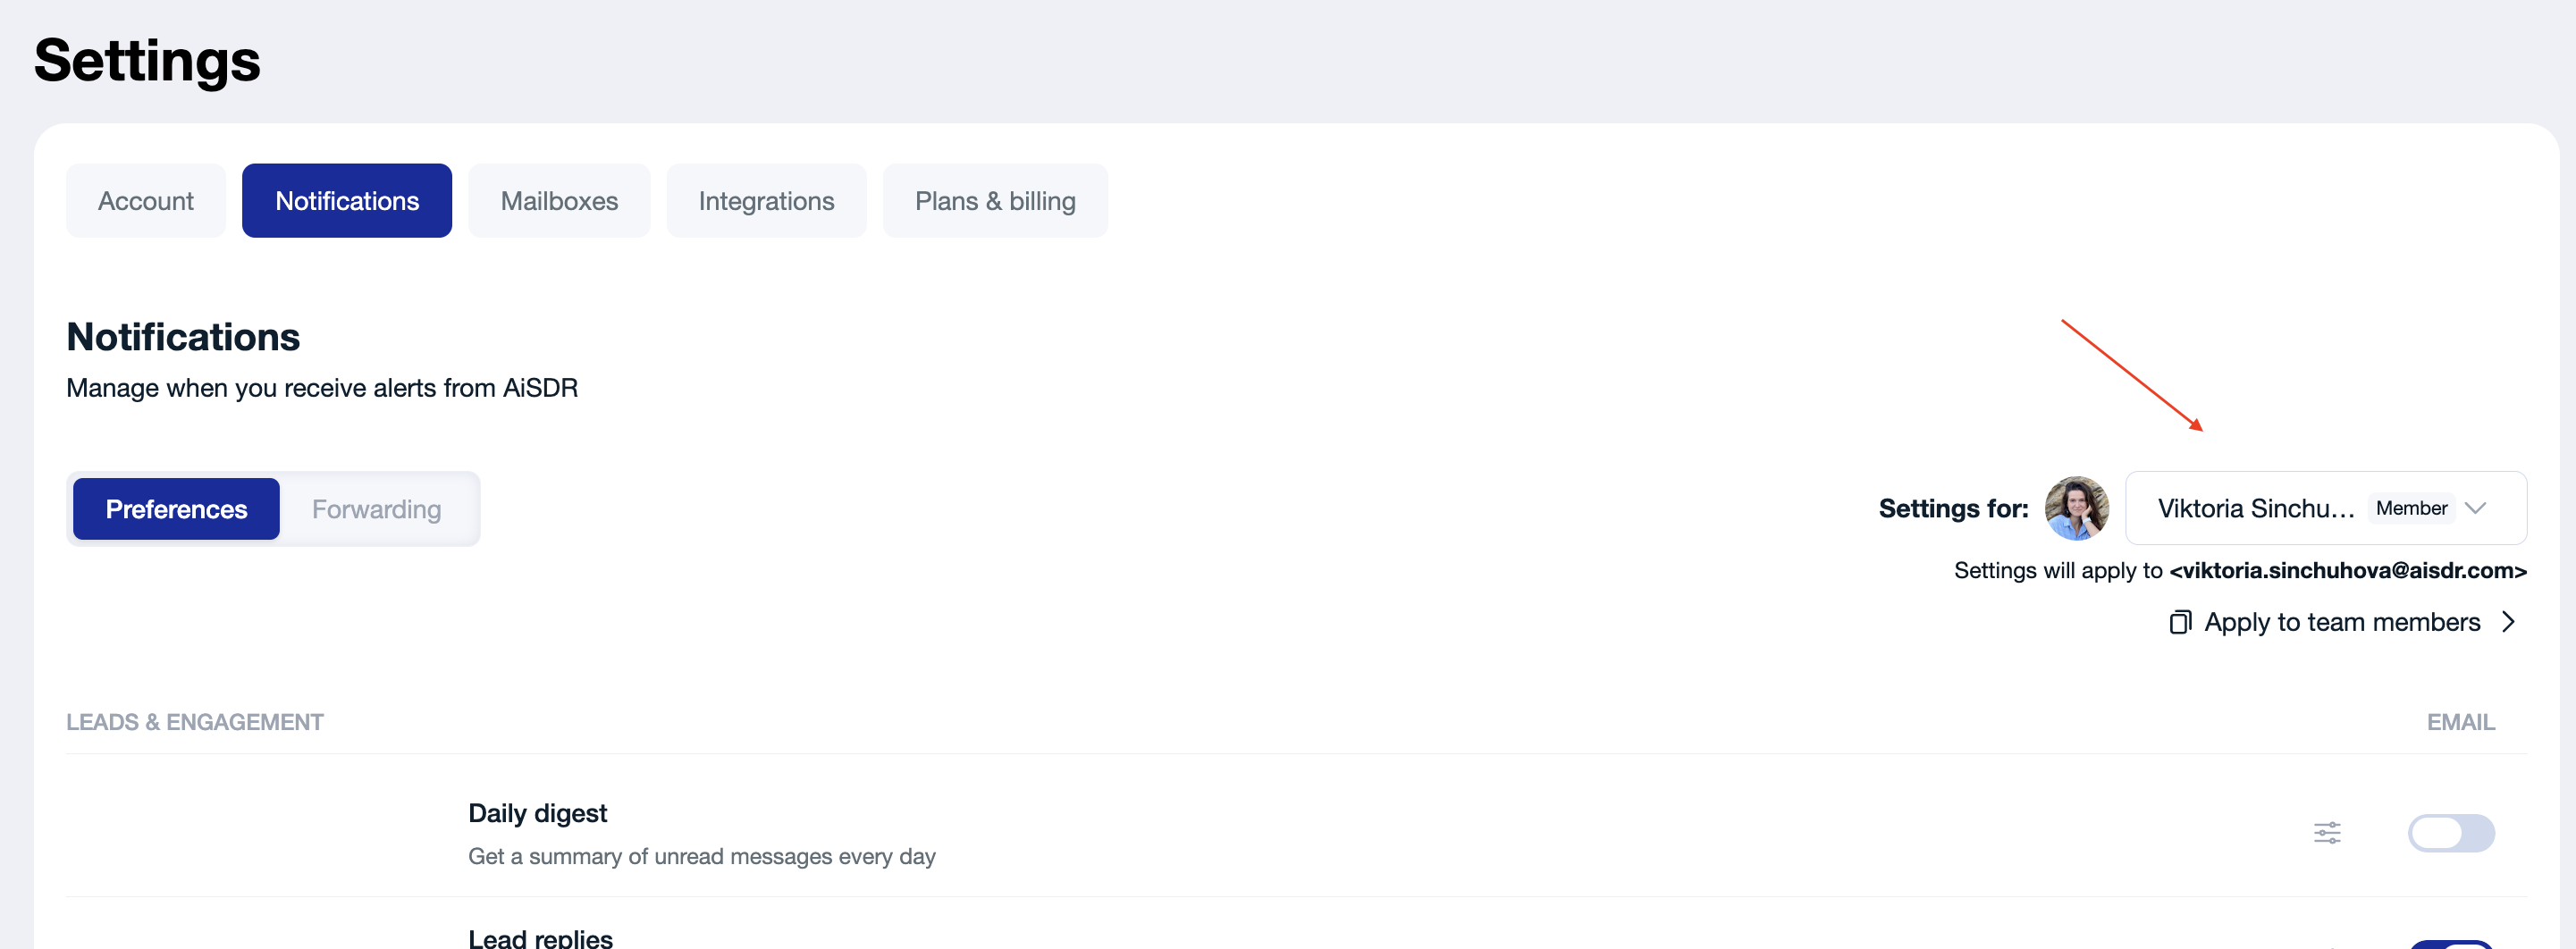Click the chevron arrow in member selector
The image size is (2576, 949).
click(x=2476, y=508)
